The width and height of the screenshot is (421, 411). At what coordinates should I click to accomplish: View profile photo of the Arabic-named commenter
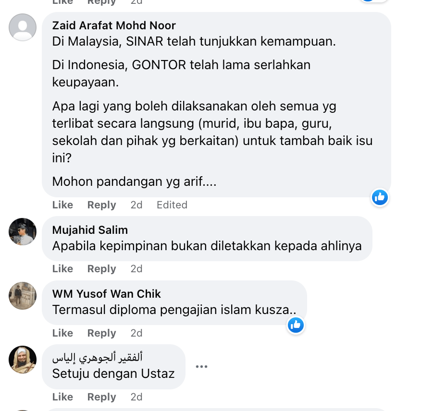pyautogui.click(x=23, y=360)
